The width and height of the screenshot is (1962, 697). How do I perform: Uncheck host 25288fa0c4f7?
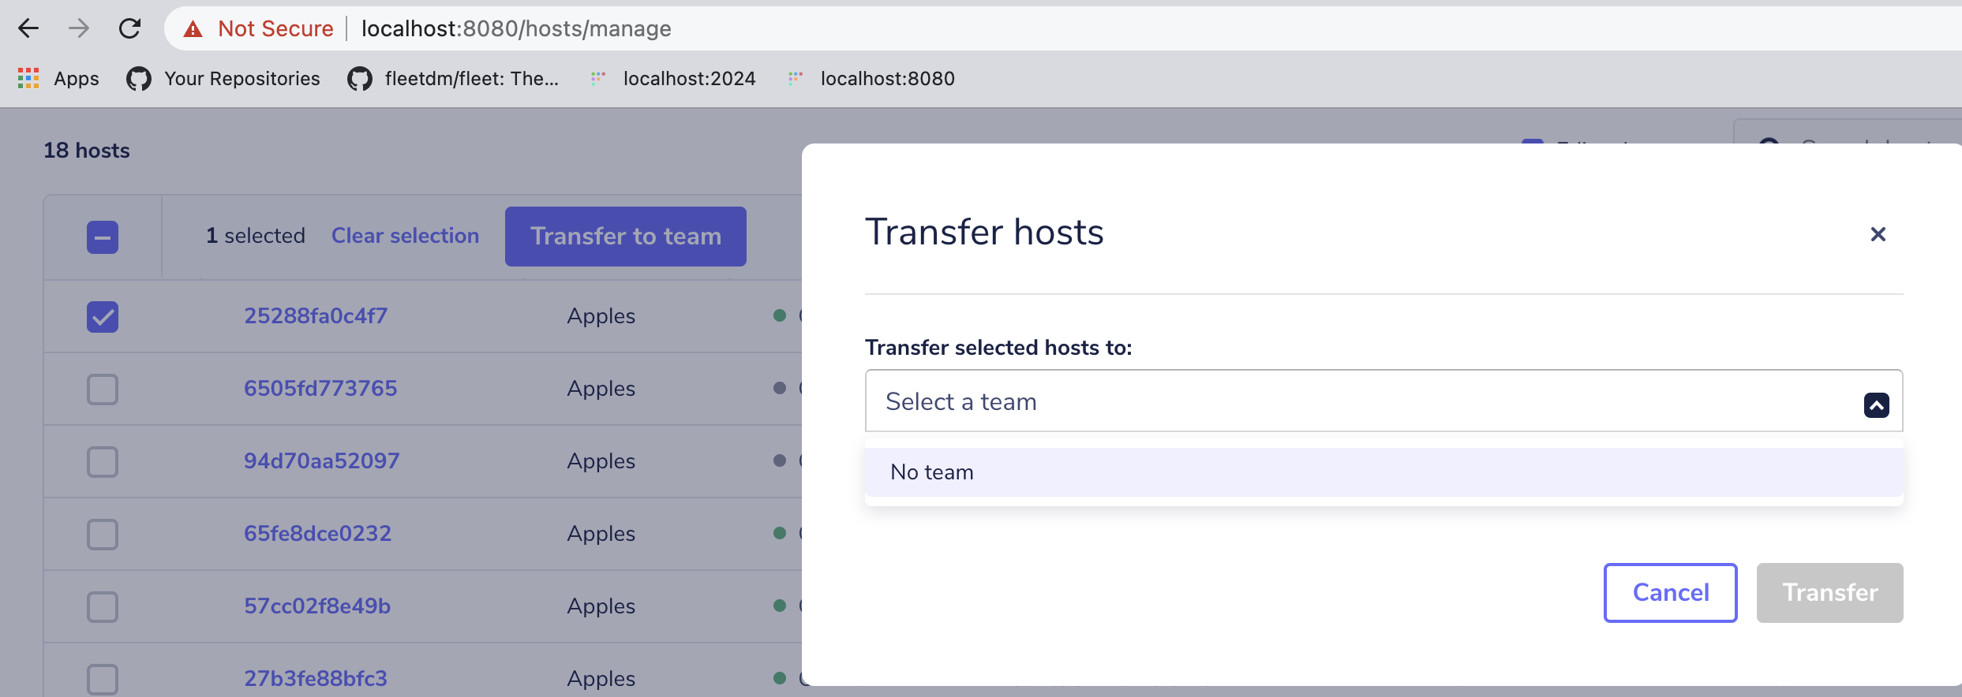(x=102, y=316)
